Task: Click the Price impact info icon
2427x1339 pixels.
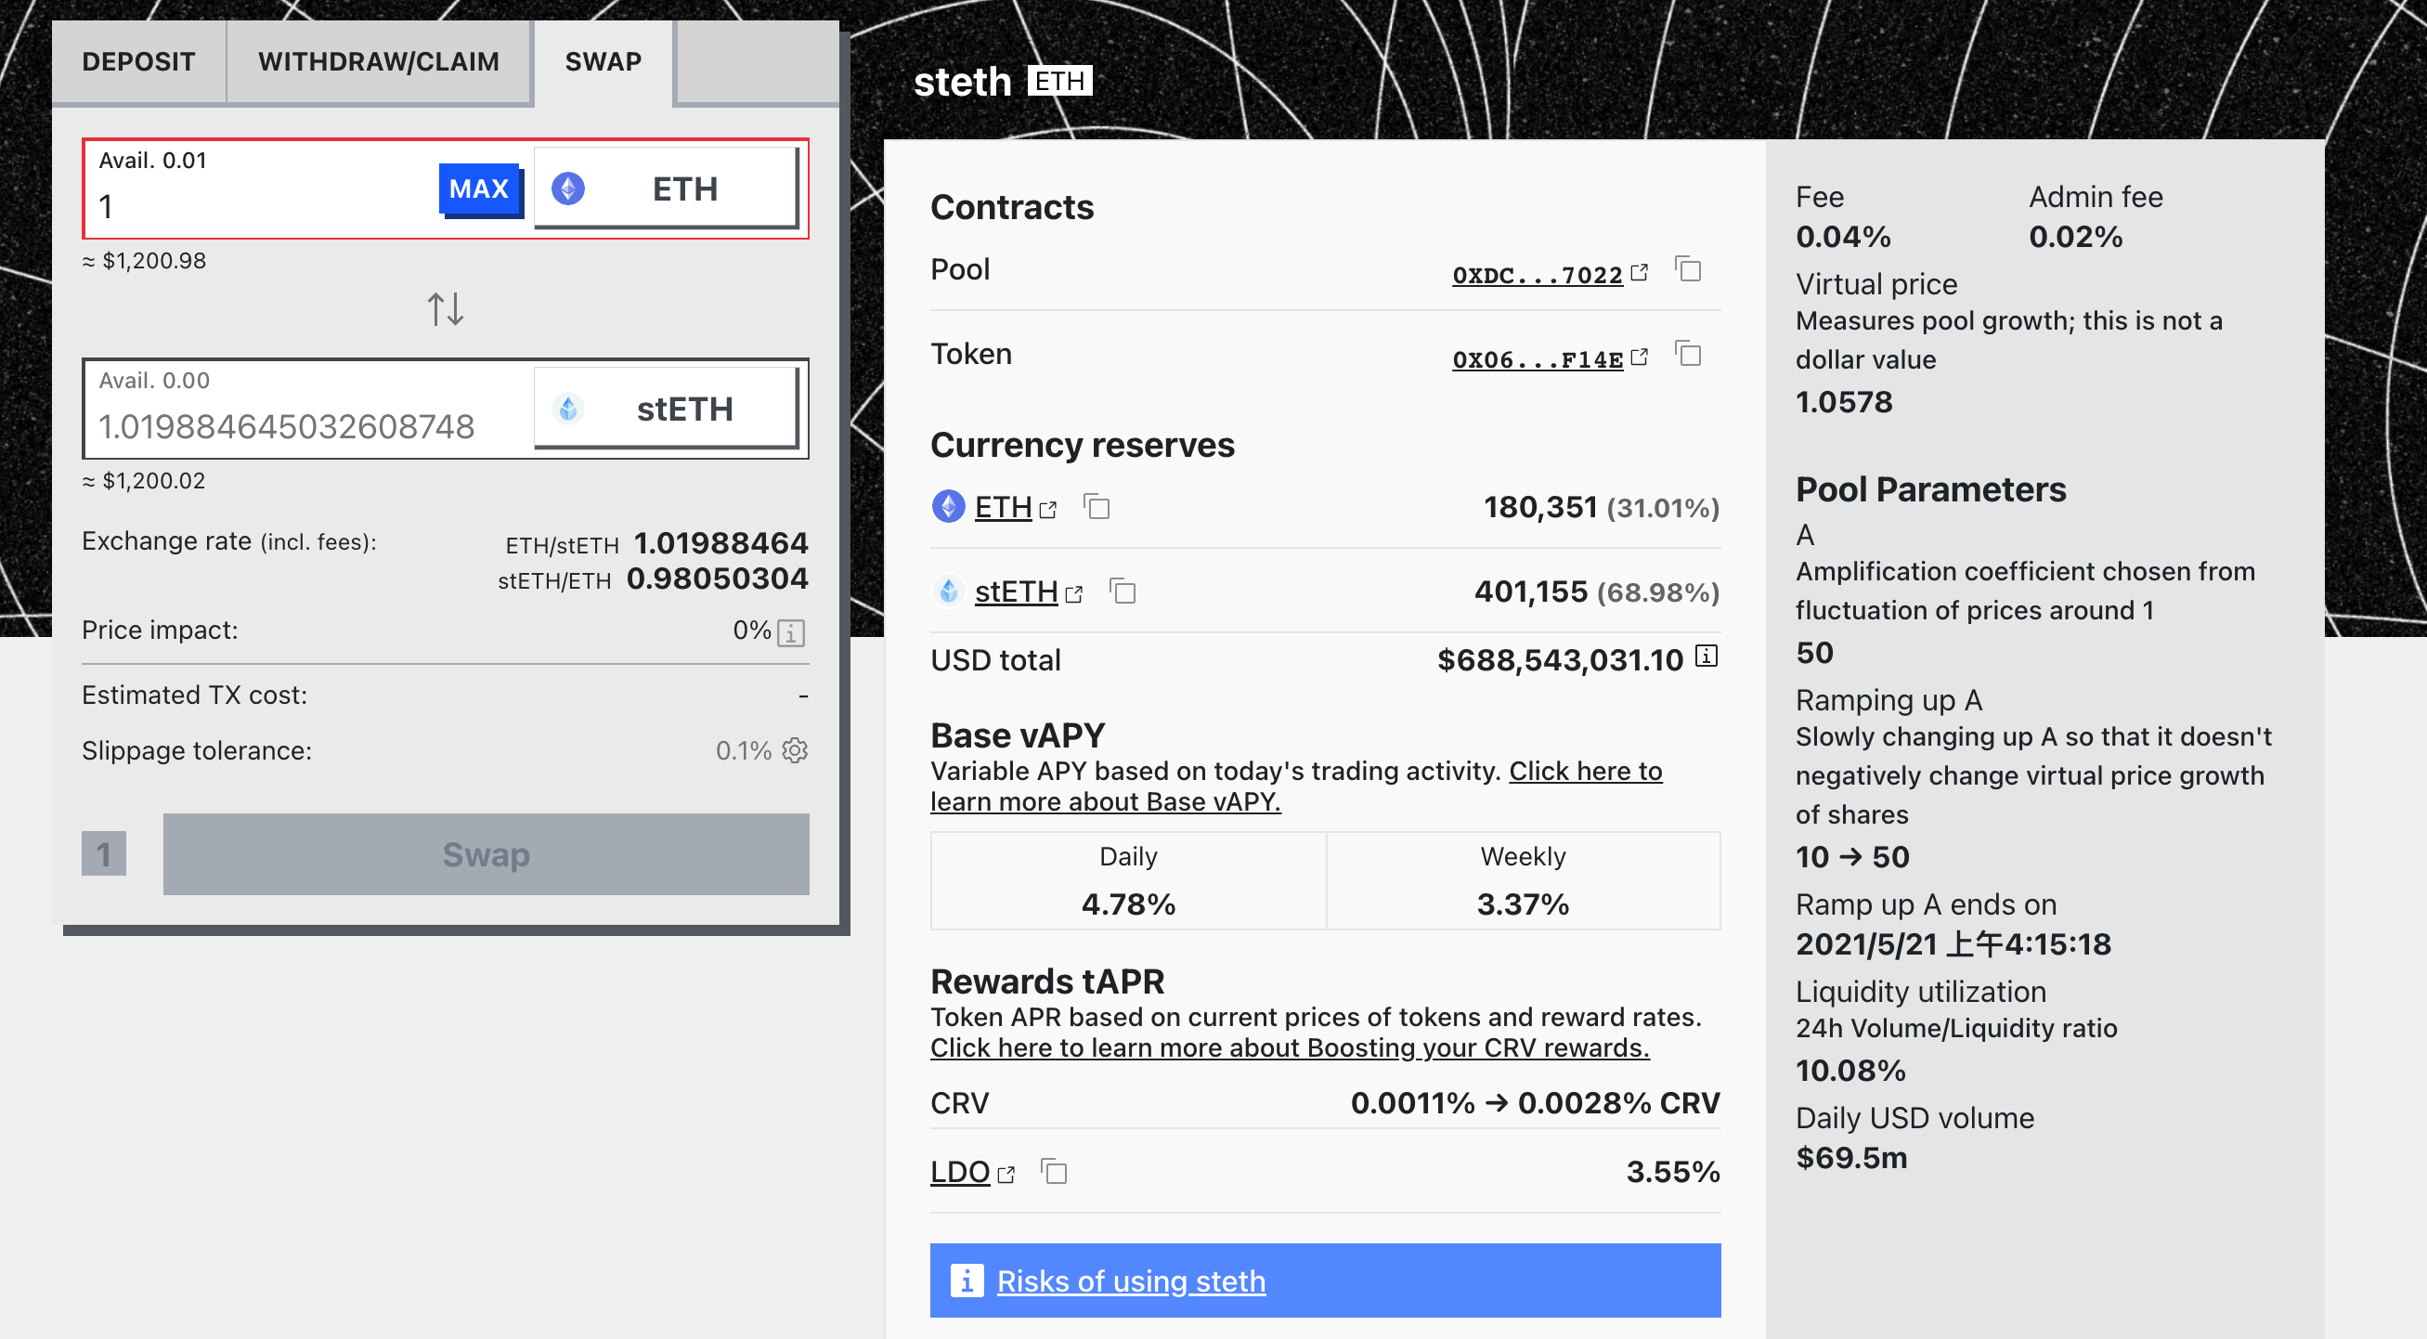Action: click(x=791, y=632)
